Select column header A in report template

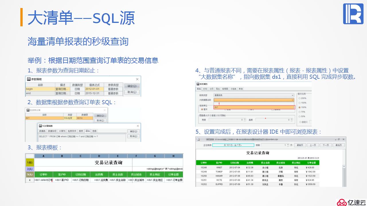44,156
